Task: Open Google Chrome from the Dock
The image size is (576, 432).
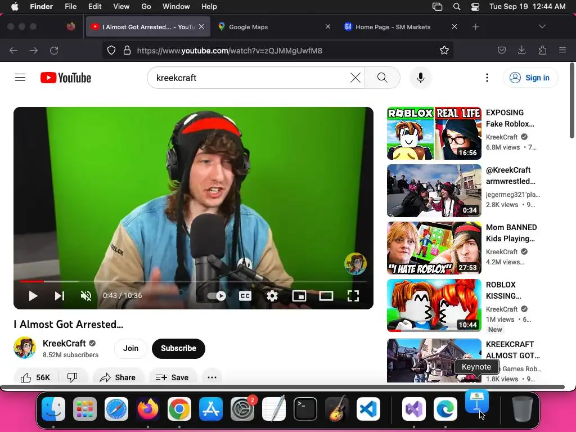Action: tap(179, 409)
